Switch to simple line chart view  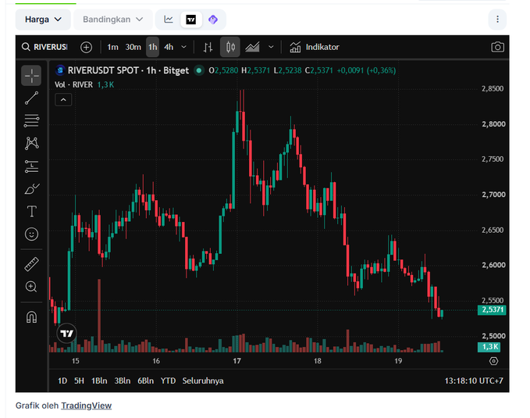coord(169,20)
